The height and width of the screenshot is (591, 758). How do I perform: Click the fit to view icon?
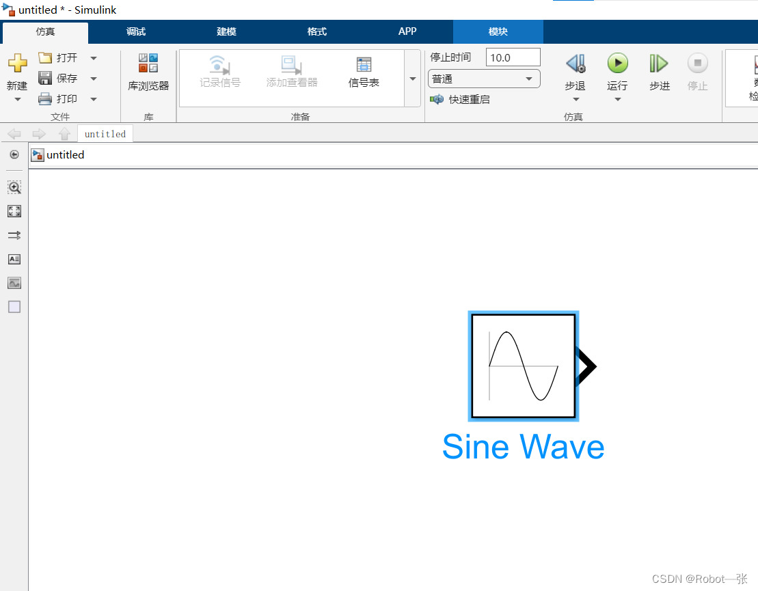[x=14, y=211]
